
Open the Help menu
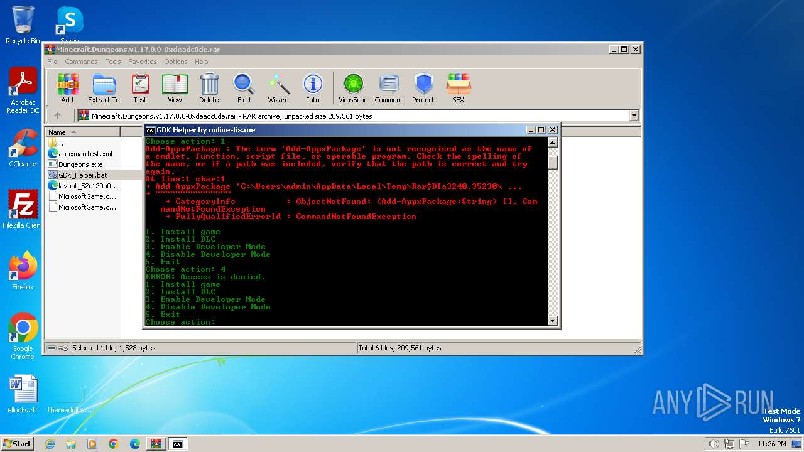click(201, 62)
